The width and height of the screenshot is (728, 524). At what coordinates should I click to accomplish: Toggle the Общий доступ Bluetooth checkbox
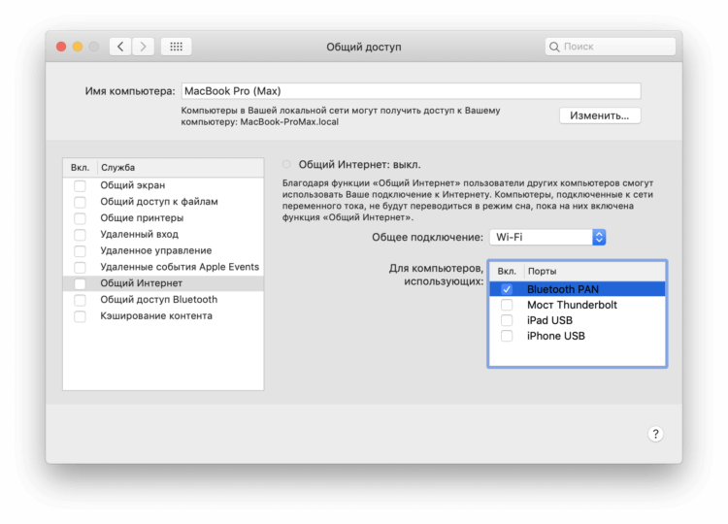point(80,300)
